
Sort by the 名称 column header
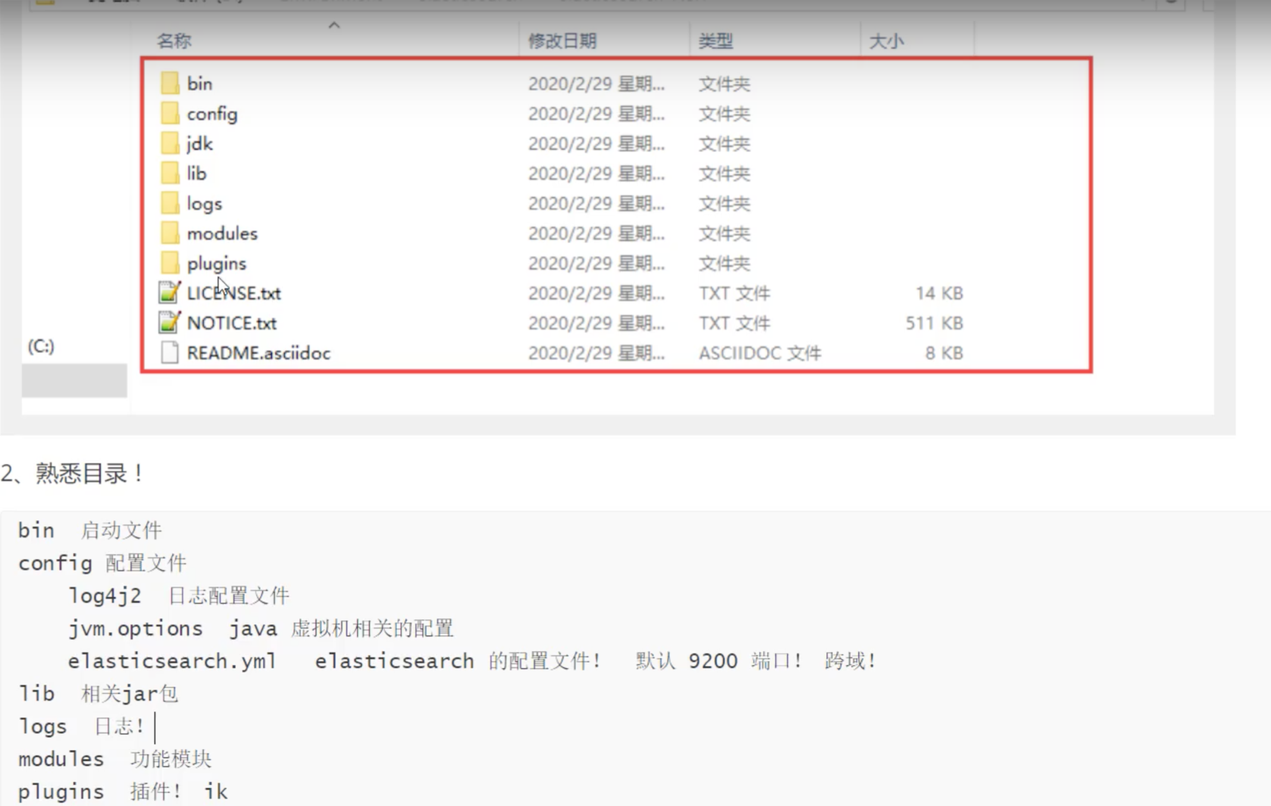point(174,40)
